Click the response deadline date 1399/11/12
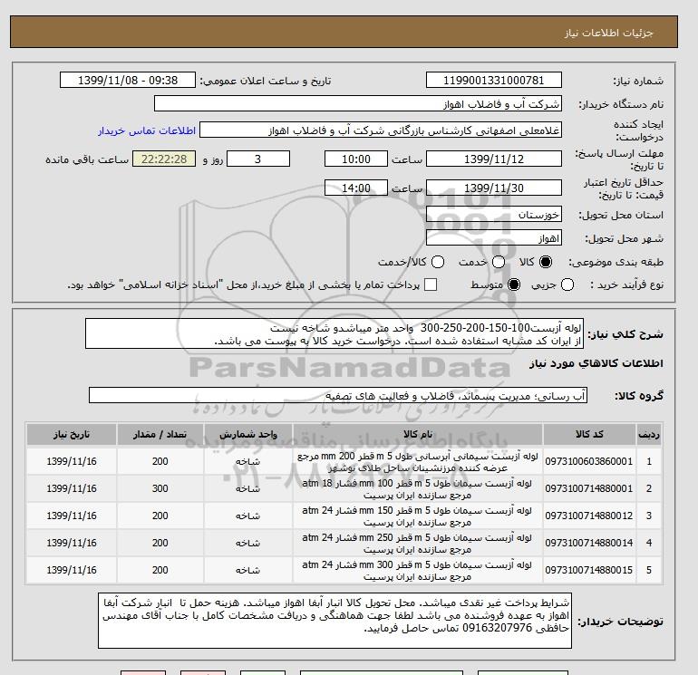Image resolution: width=698 pixels, height=675 pixels. pyautogui.click(x=494, y=159)
